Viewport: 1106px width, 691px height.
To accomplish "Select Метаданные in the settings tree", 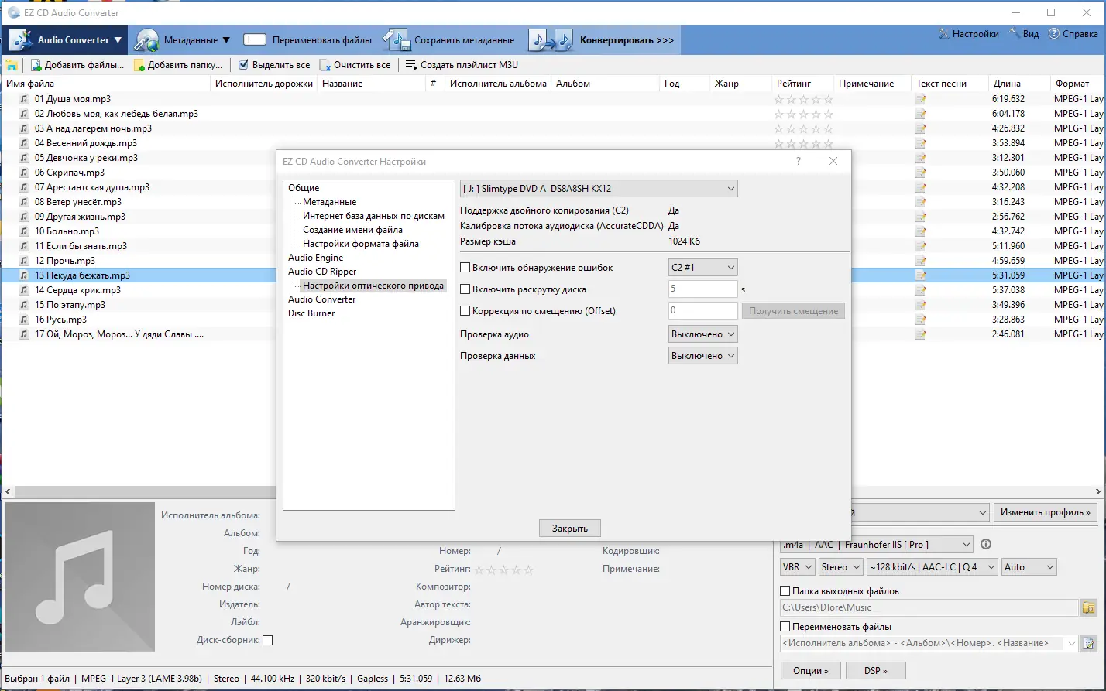I will point(330,202).
